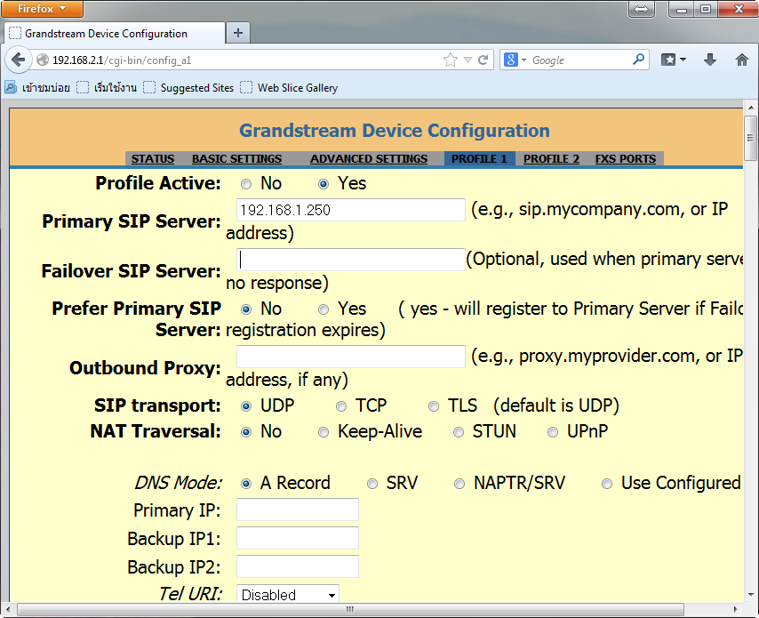Open the STATUS page
This screenshot has width=759, height=618.
153,159
